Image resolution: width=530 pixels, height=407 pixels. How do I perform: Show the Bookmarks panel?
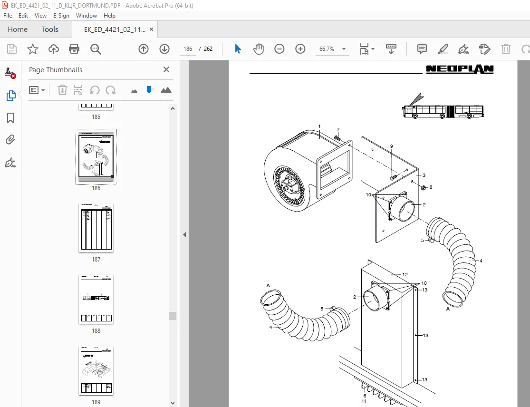[10, 118]
